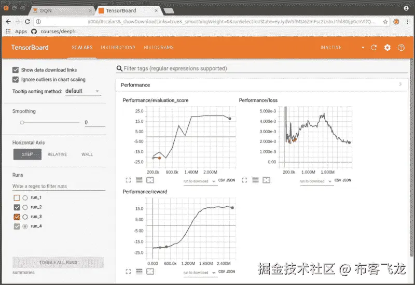This screenshot has width=415, height=285.
Task: Fit domain to data on loss chart
Action: [266, 180]
